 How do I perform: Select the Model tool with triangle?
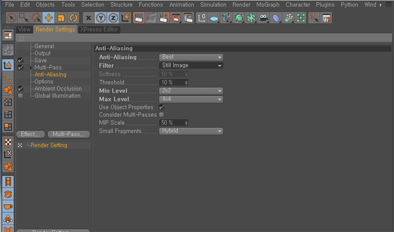pyautogui.click(x=8, y=65)
